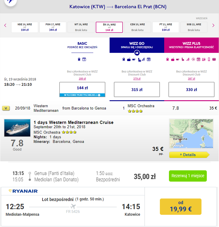219x227 pixels.
Task: Collapse the cruise row with yellow V button
Action: 6,108
